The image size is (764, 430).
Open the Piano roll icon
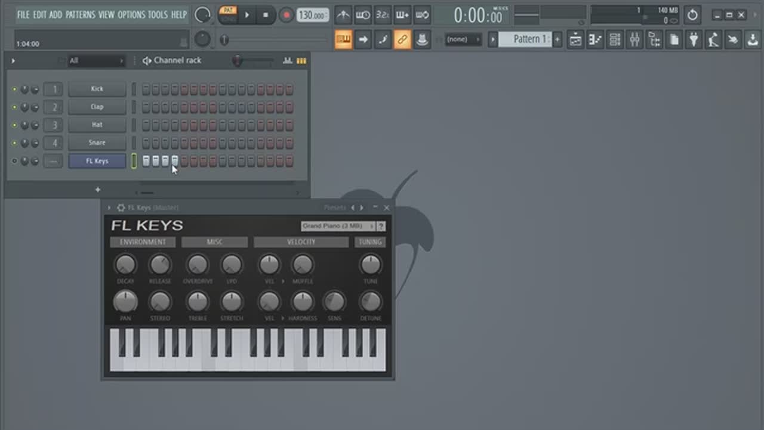click(595, 39)
